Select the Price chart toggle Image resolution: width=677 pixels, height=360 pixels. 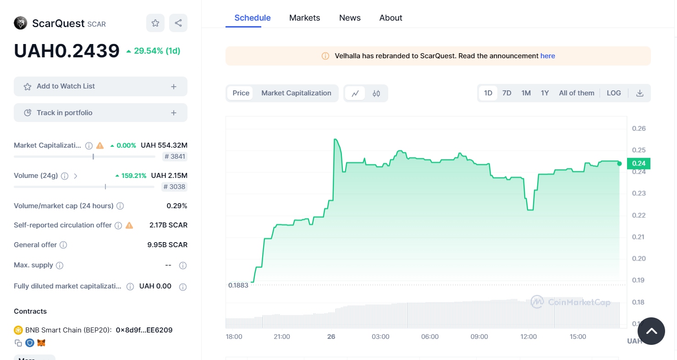point(241,93)
